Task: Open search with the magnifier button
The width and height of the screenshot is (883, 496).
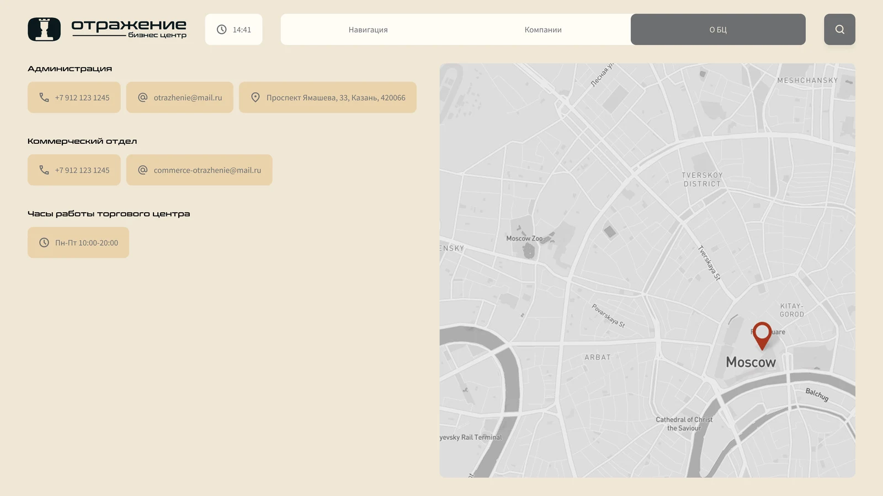Action: point(839,29)
